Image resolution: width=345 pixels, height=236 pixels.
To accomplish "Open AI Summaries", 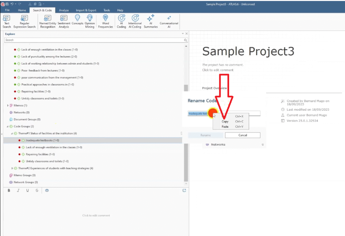I will (151, 21).
